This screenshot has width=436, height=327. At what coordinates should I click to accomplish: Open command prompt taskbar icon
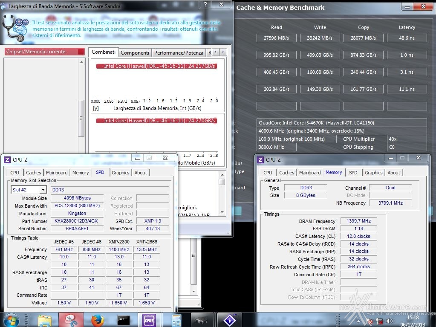124,320
